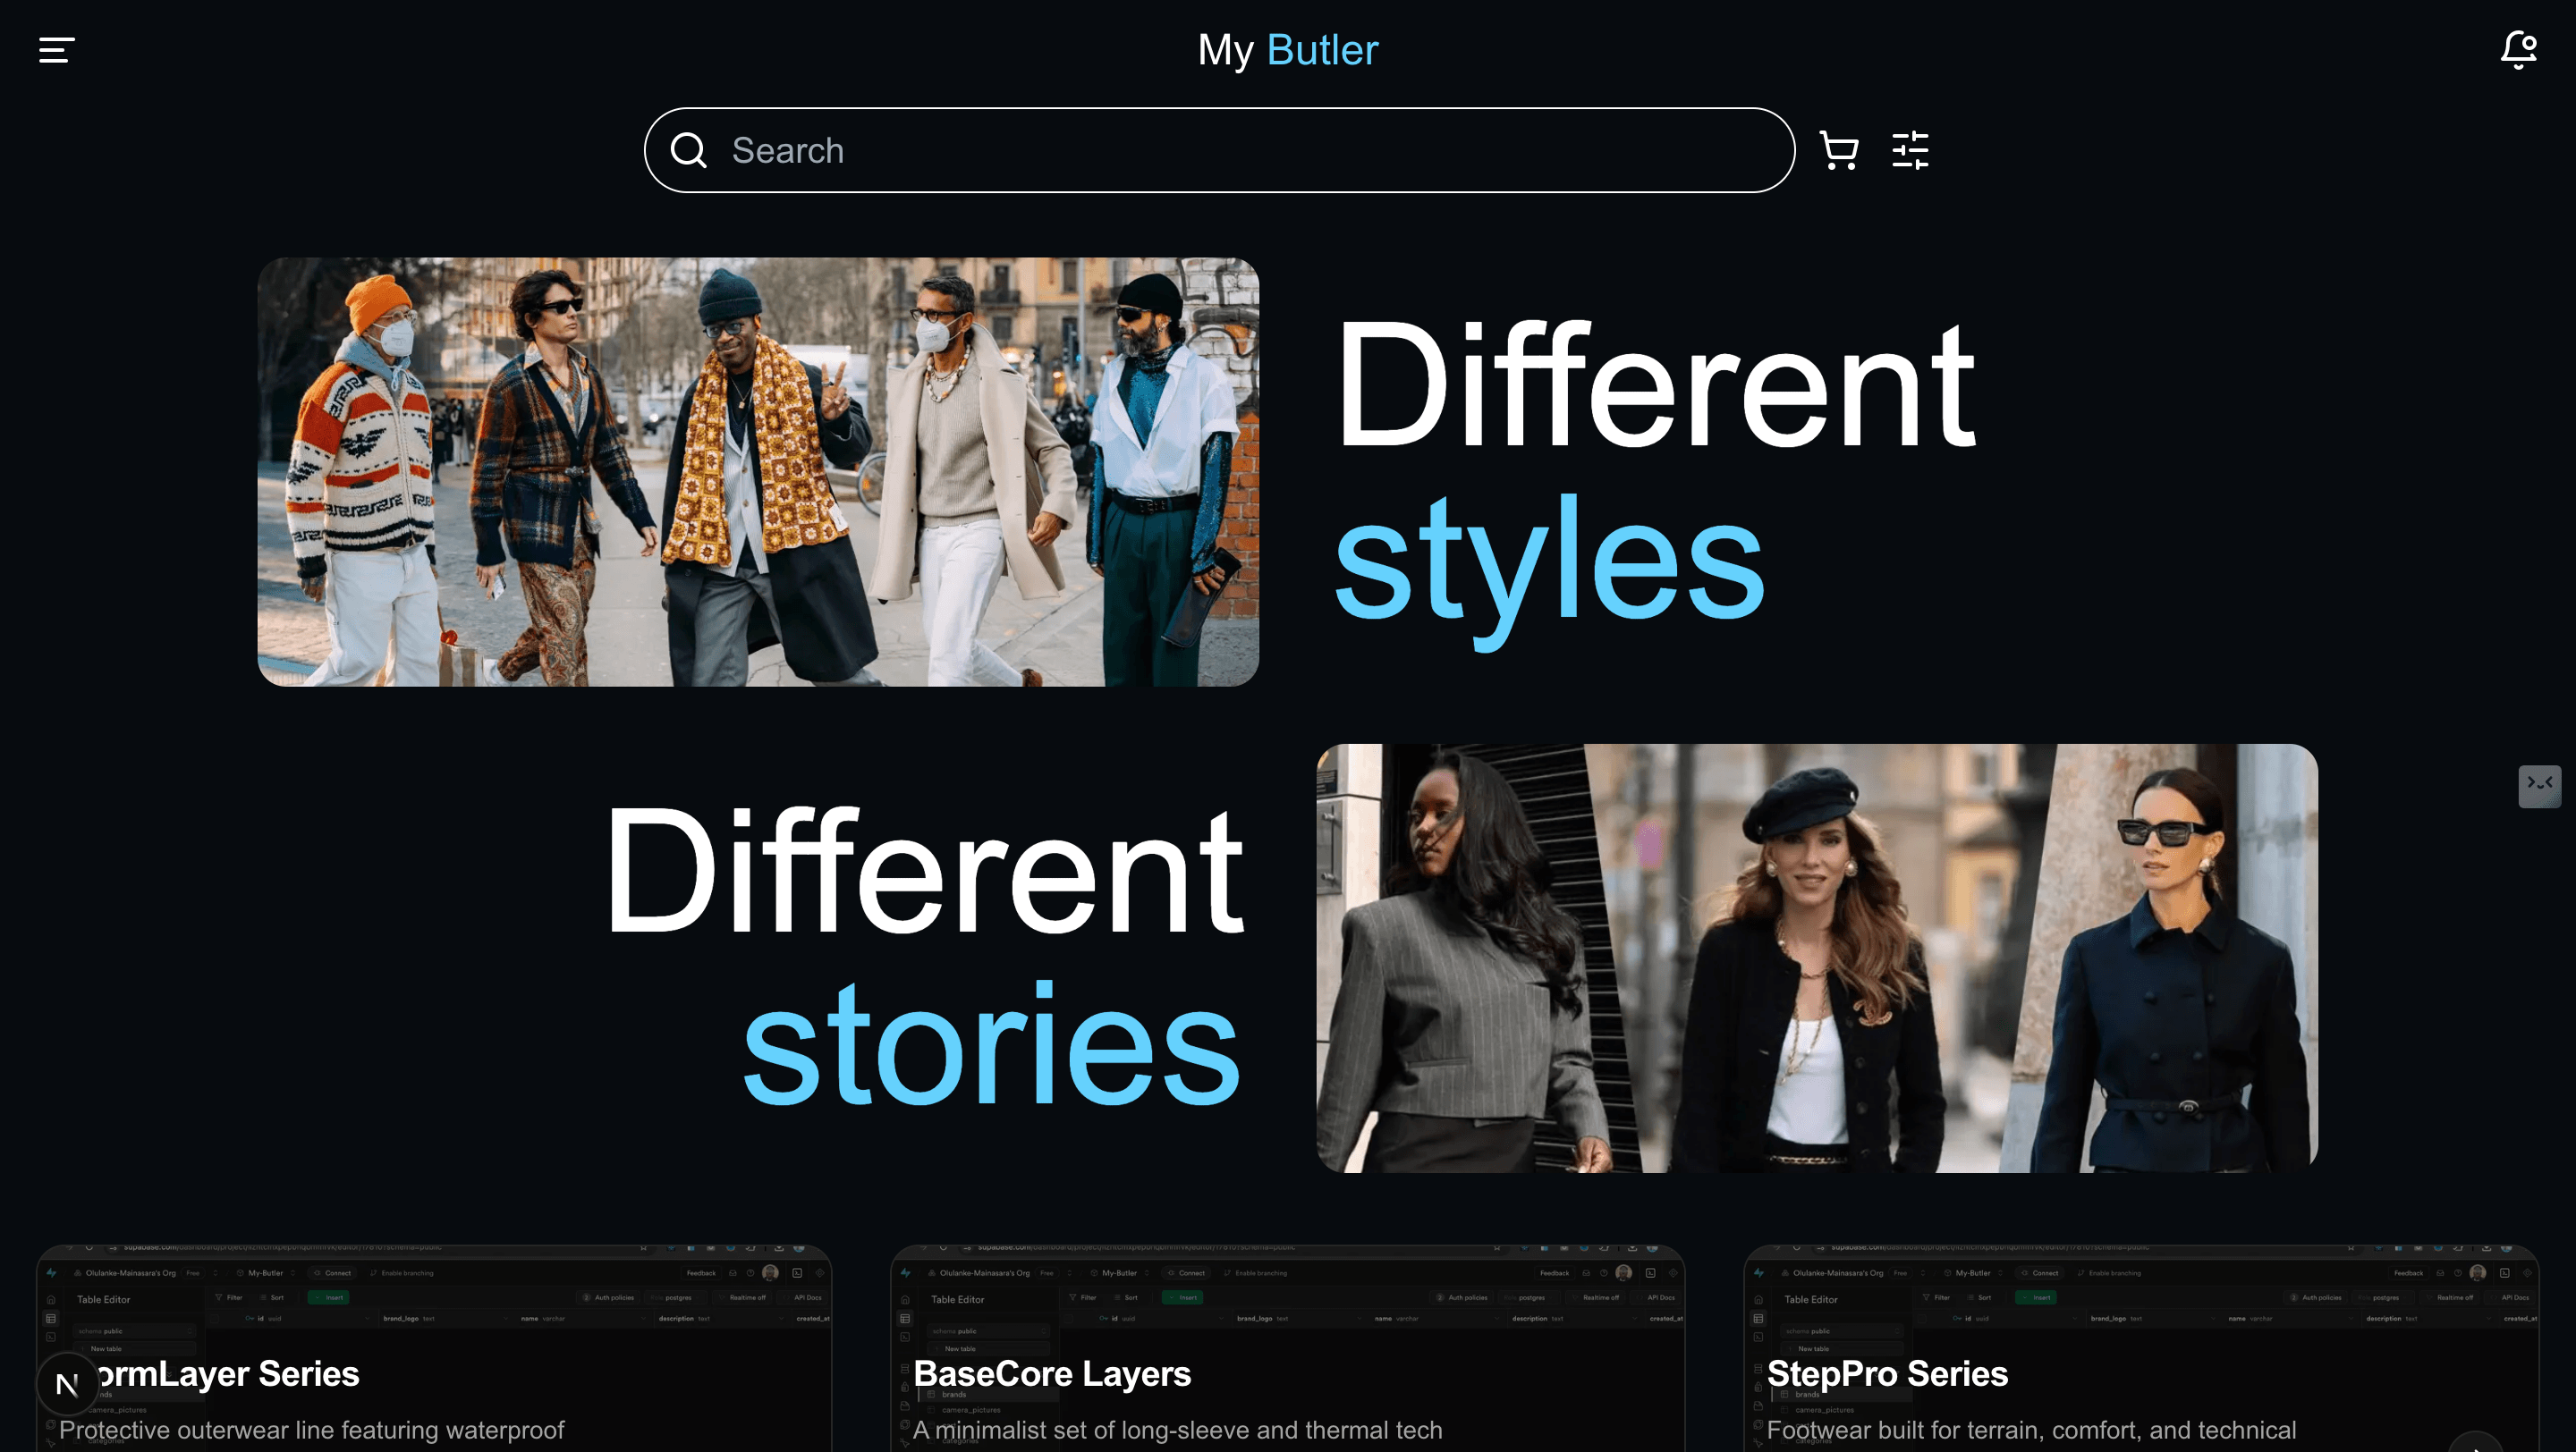Click the Next.js N dev indicator
This screenshot has width=2576, height=1452.
pyautogui.click(x=67, y=1385)
